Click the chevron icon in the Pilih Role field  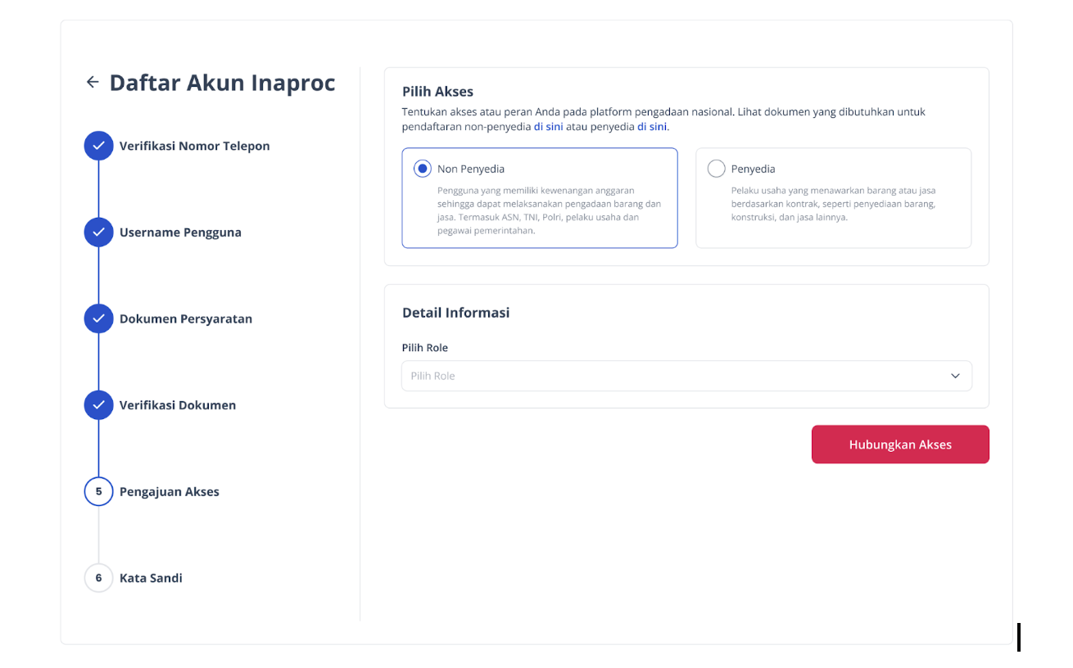(x=955, y=376)
